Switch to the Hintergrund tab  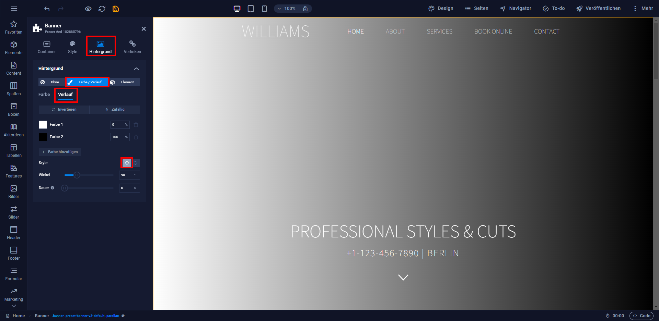tap(101, 47)
